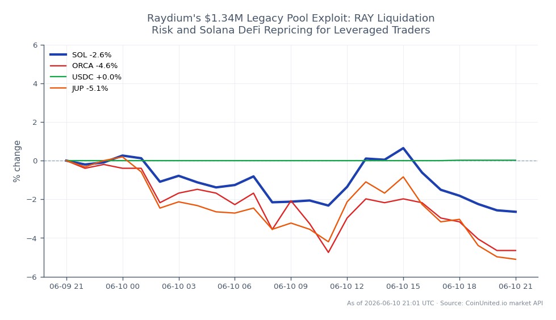Click the x-axis tick label 06-10 15

pos(403,287)
